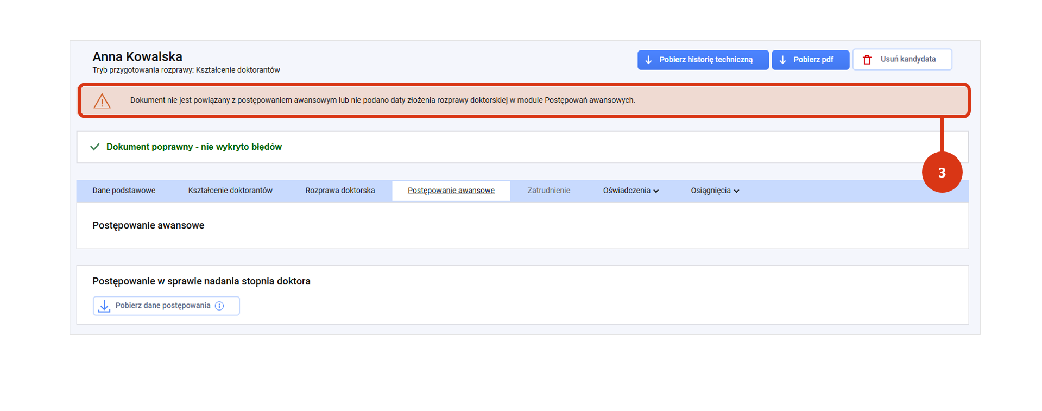Click the info icon next to Pobierz dane postępowania
This screenshot has height=411, width=1042.
coord(219,306)
